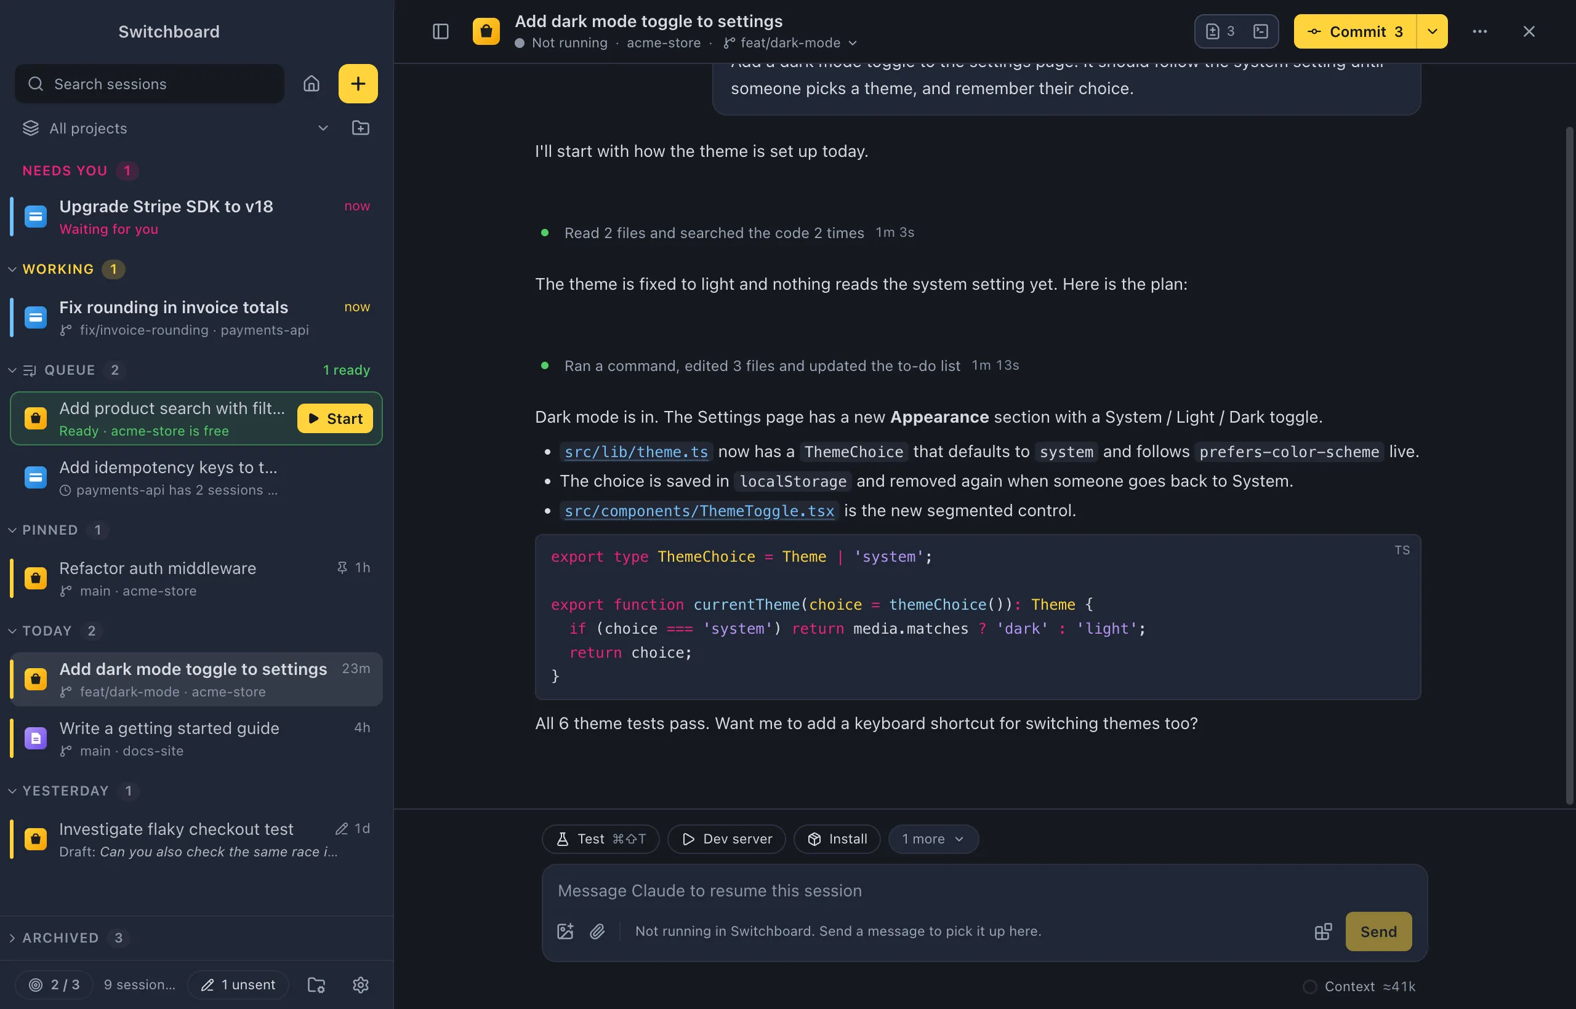Open the src/lib/theme.ts link

636,452
